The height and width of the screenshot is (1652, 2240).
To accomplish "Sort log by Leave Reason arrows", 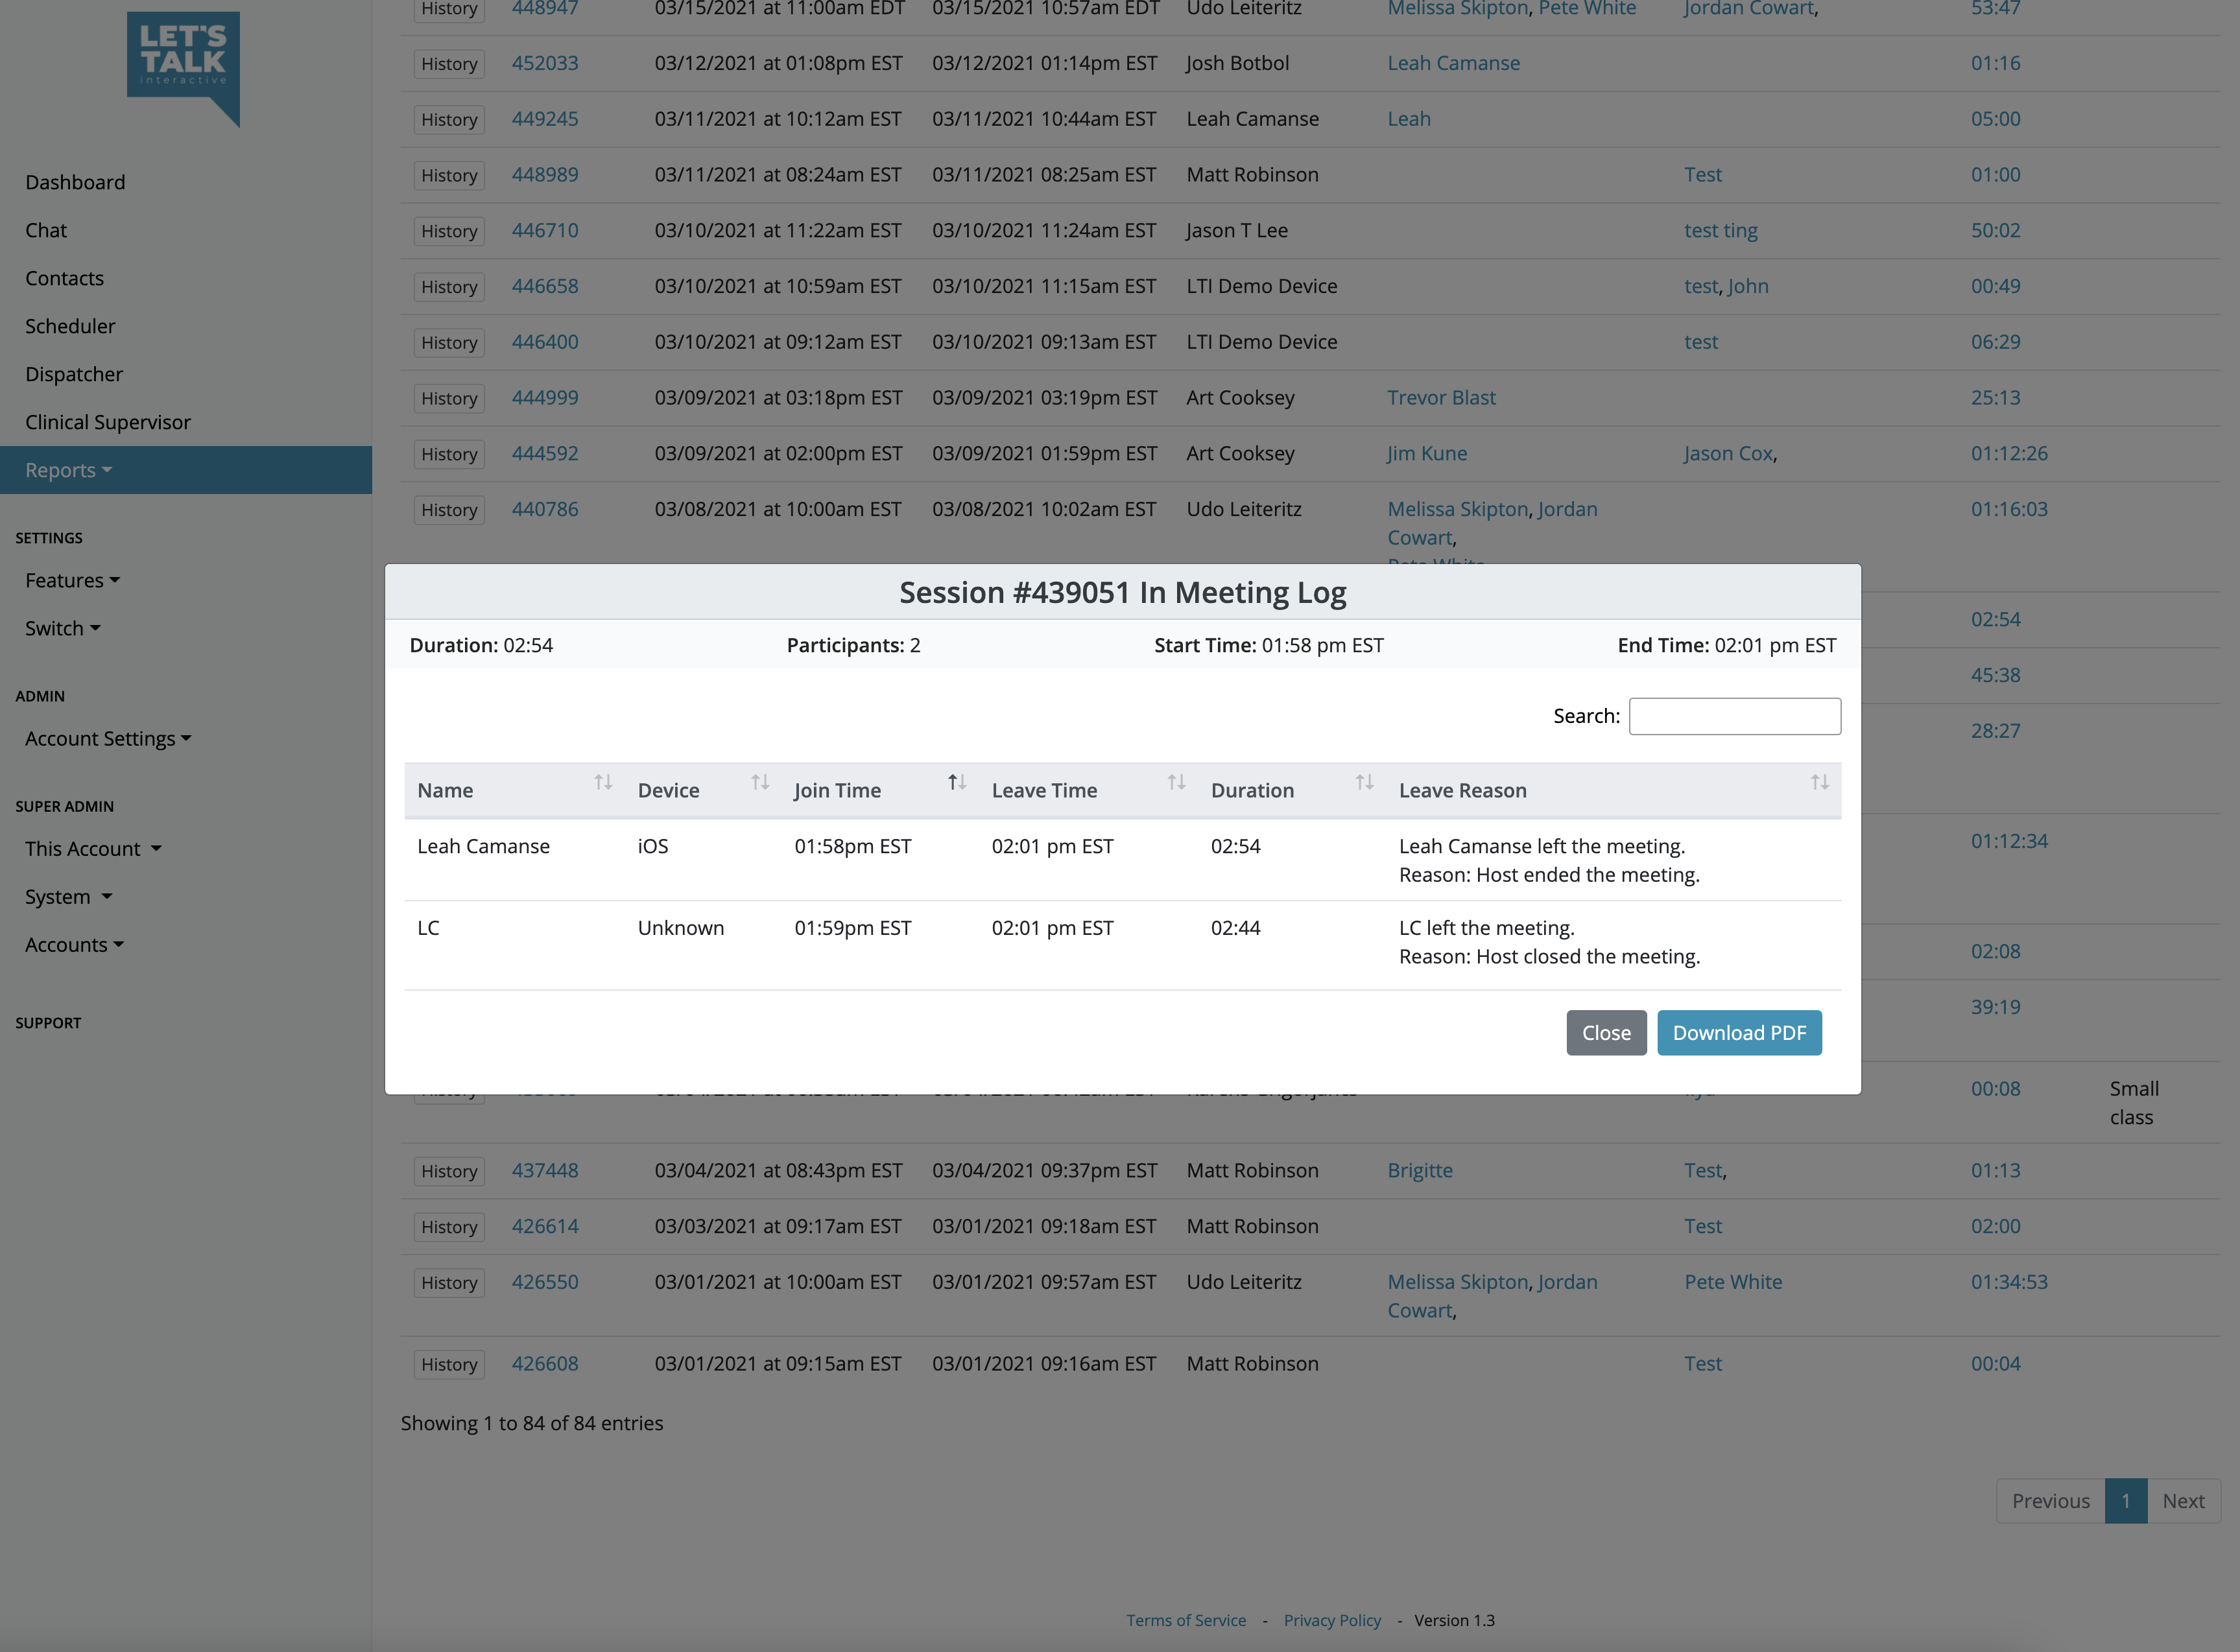I will coord(1819,783).
